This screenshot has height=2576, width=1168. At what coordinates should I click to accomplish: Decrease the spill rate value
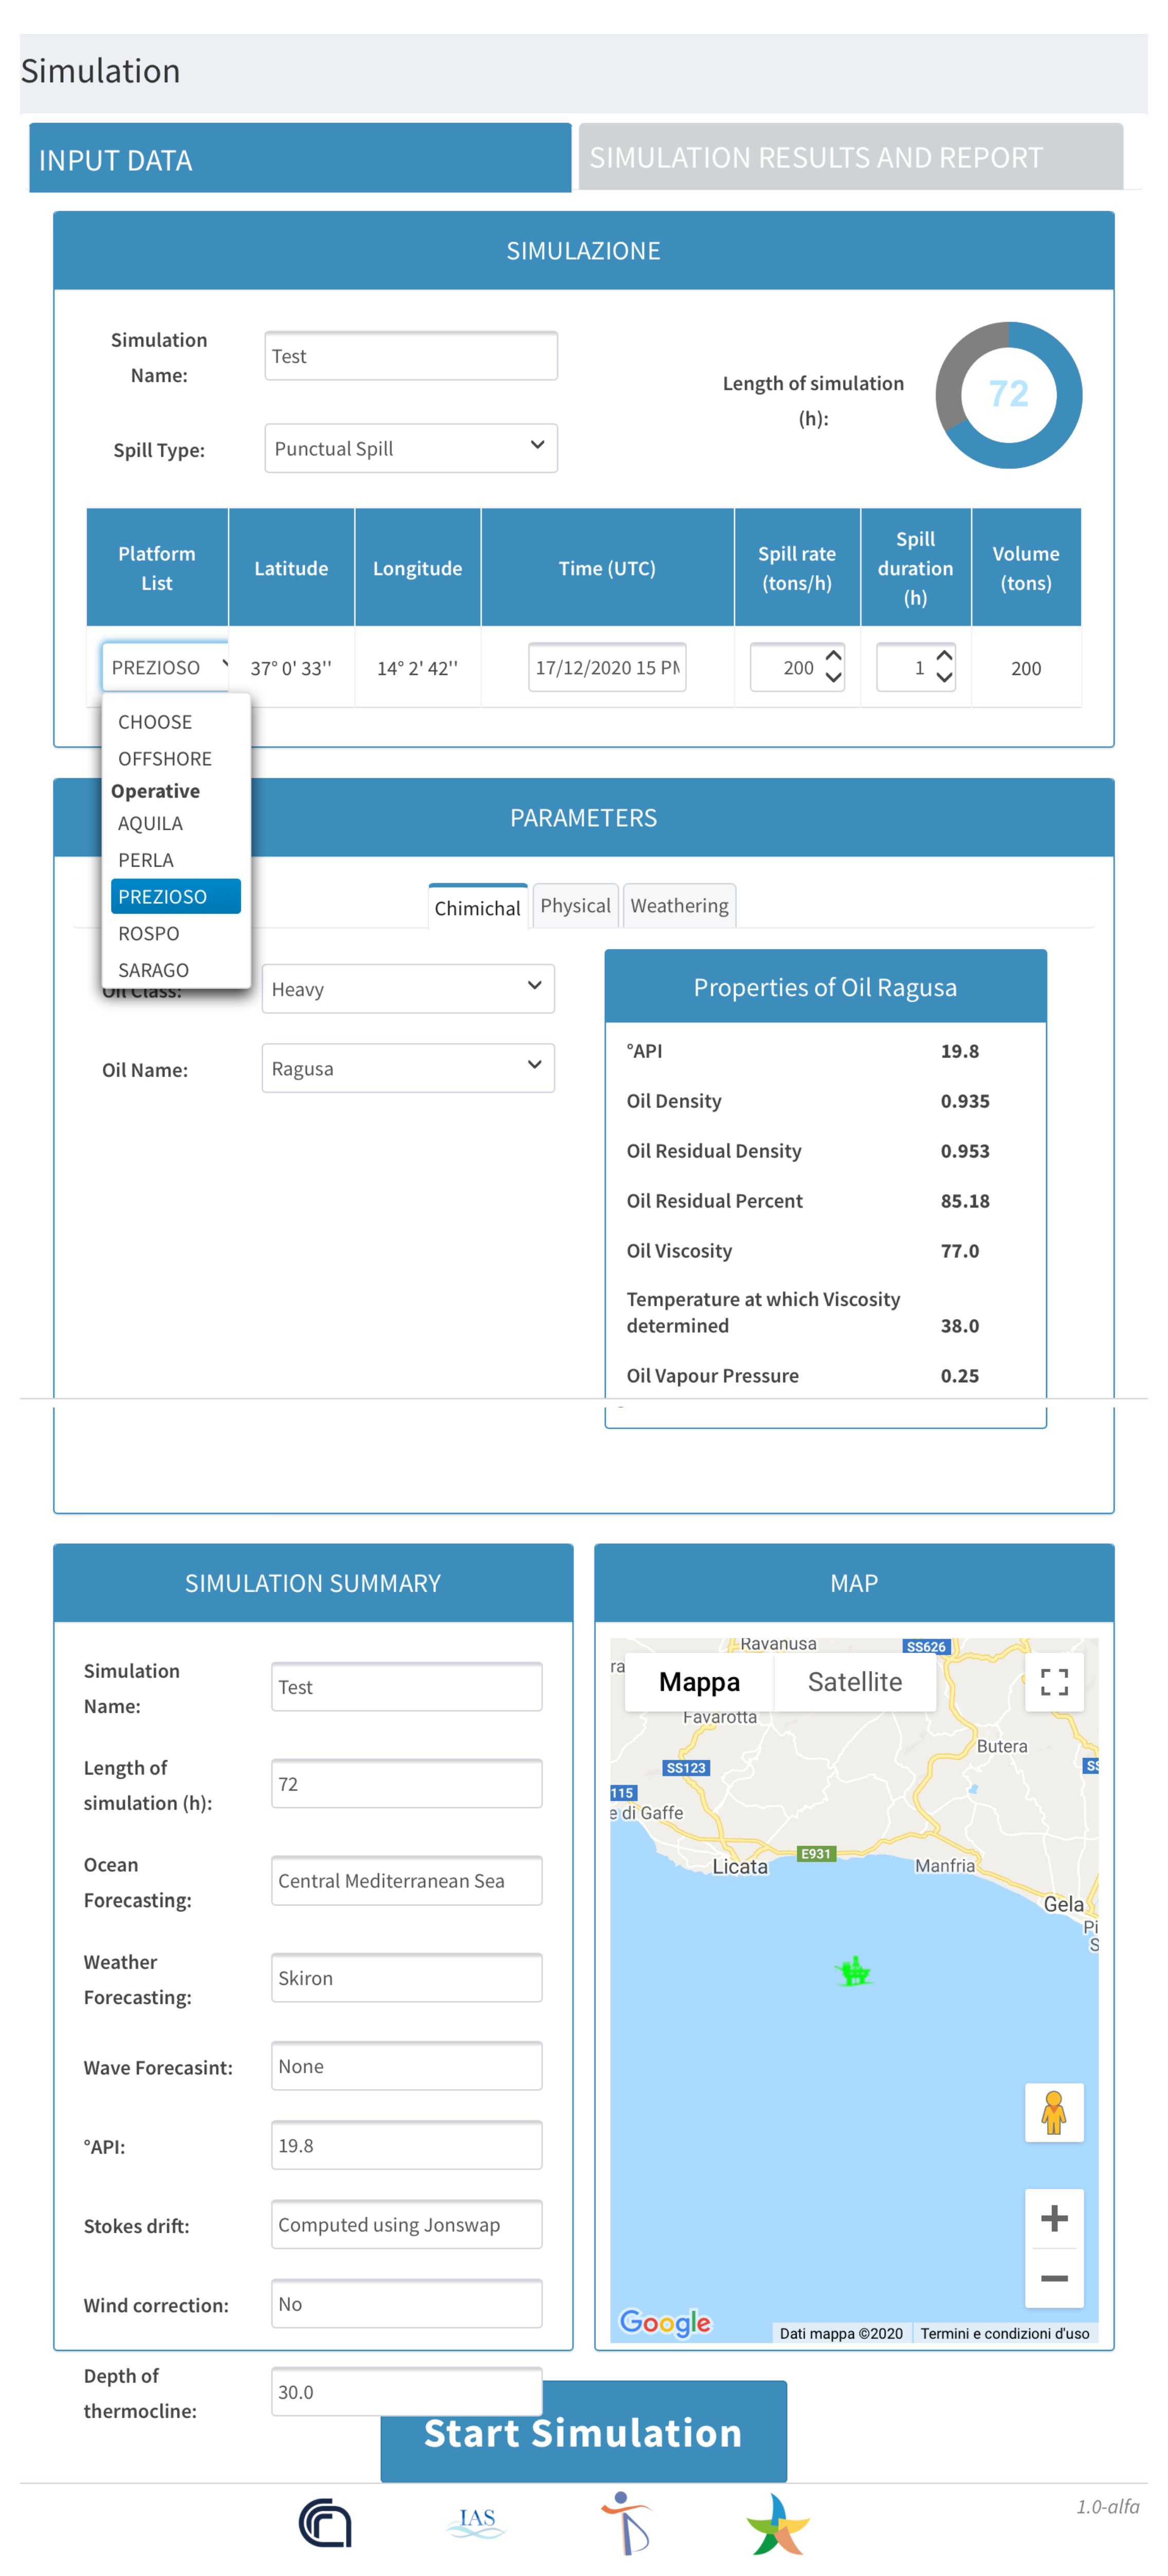(833, 678)
